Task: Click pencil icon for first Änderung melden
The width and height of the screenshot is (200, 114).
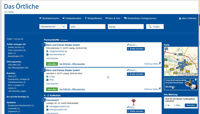Action: point(160,63)
